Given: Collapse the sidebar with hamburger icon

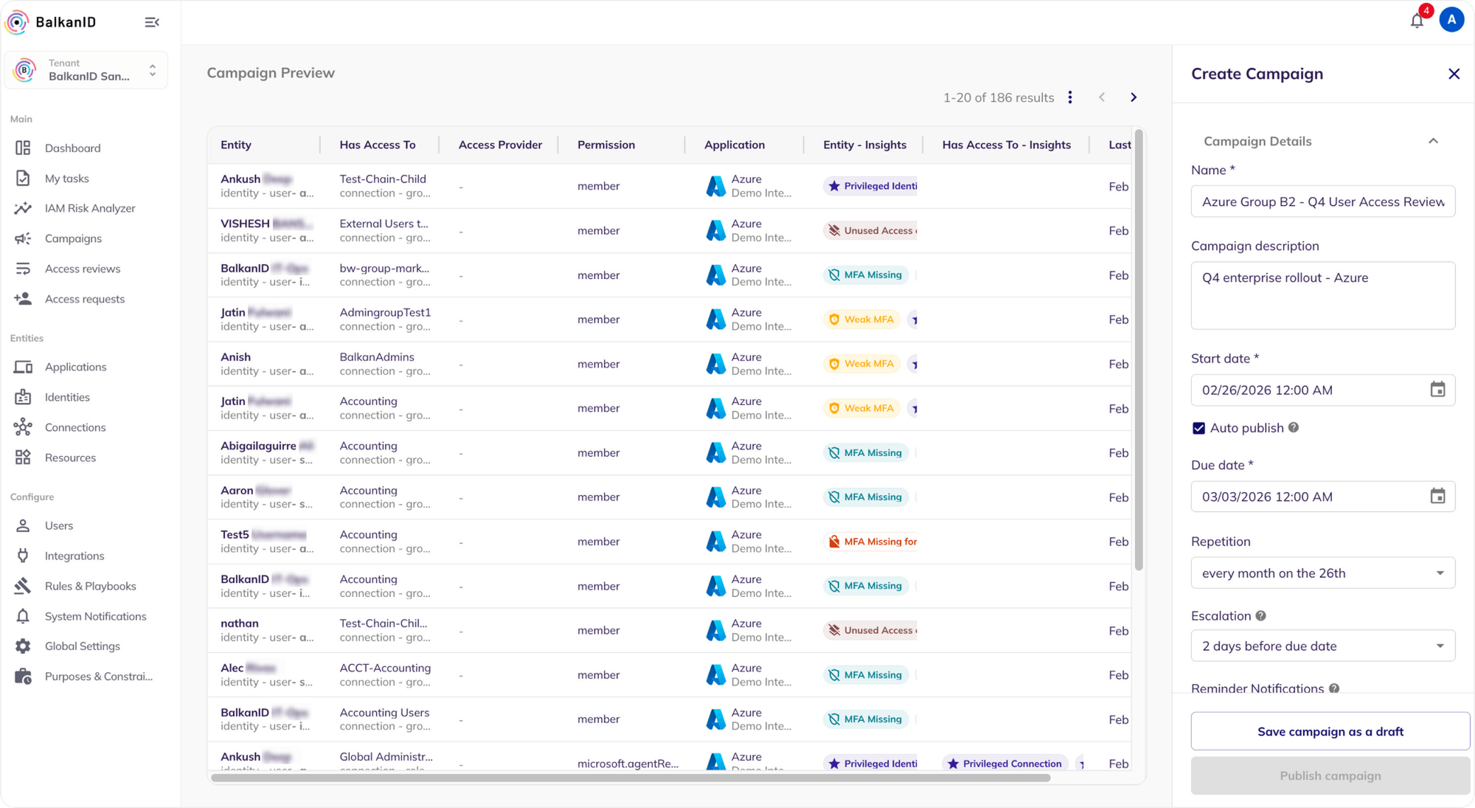Looking at the screenshot, I should point(152,22).
